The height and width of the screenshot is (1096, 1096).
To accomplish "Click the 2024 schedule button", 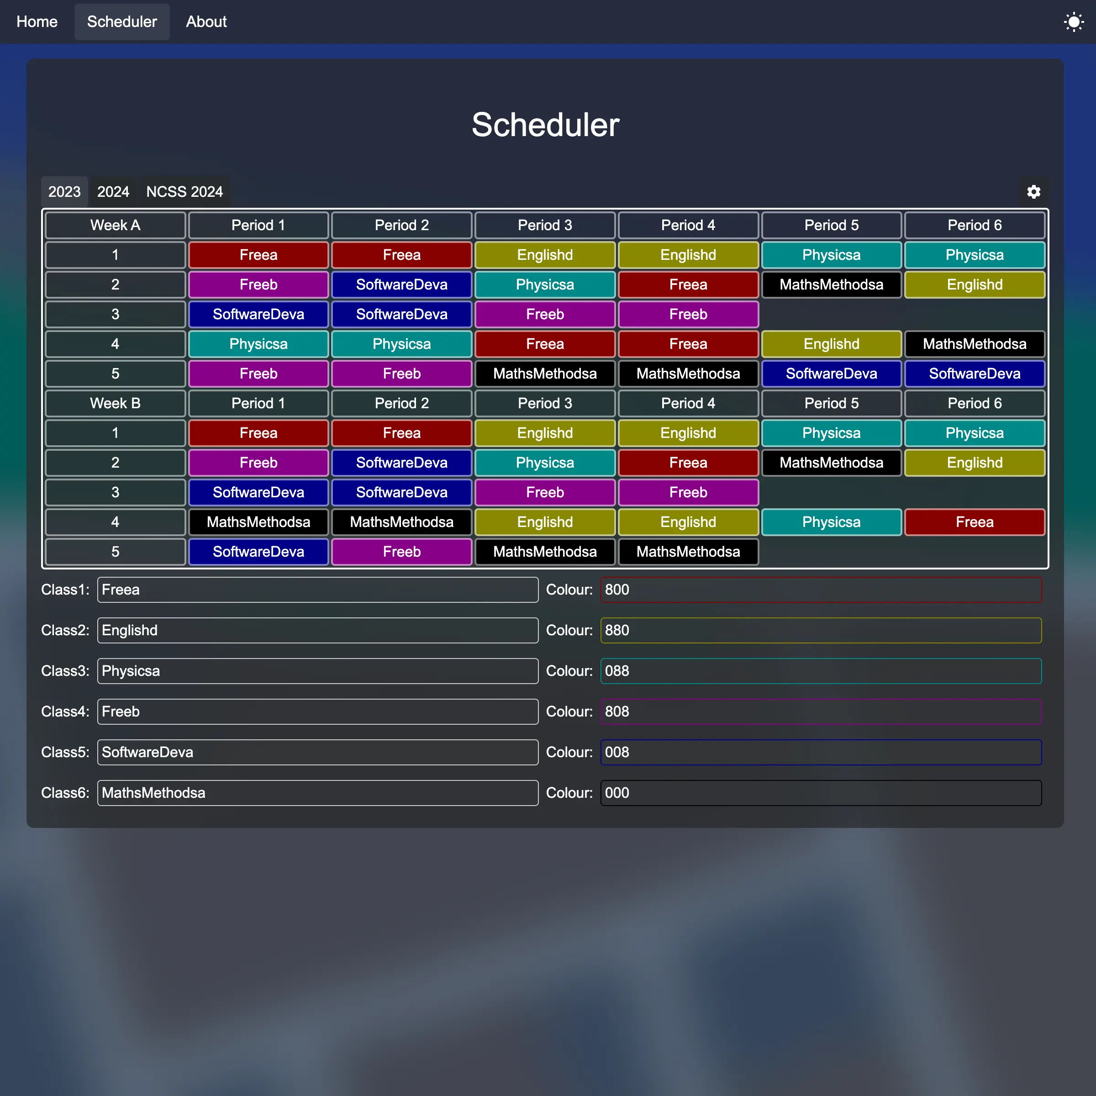I will pyautogui.click(x=113, y=192).
